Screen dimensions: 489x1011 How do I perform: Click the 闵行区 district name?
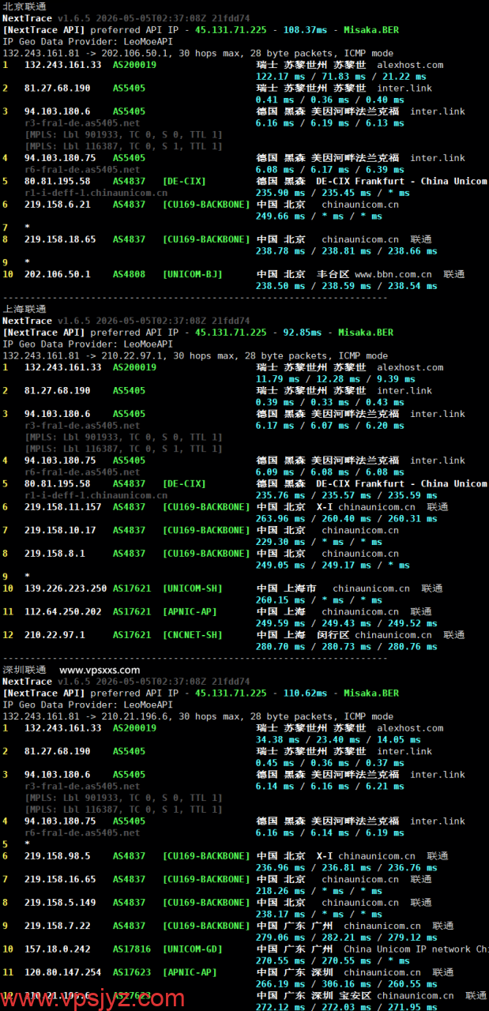click(333, 635)
